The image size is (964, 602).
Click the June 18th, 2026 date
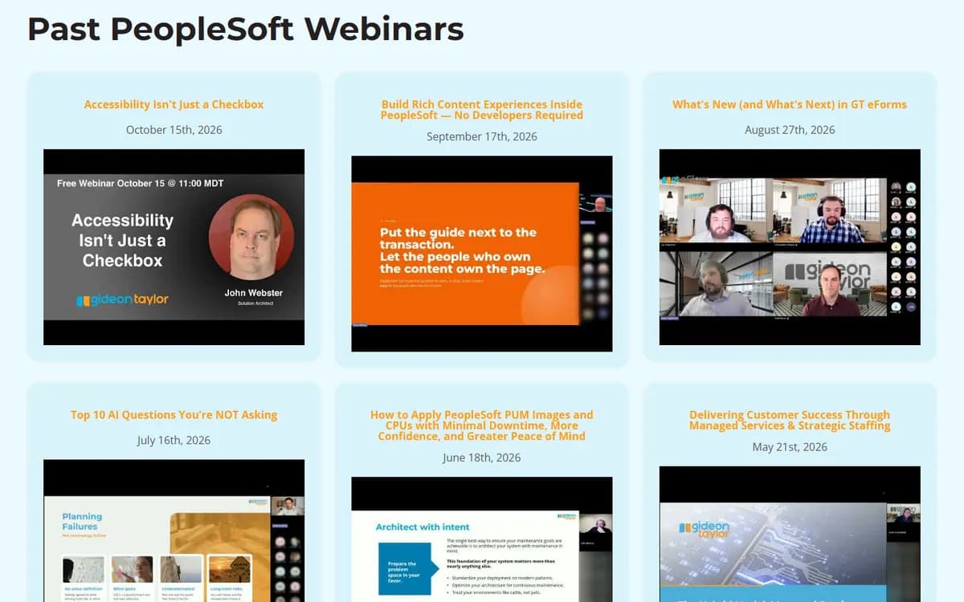click(x=482, y=458)
